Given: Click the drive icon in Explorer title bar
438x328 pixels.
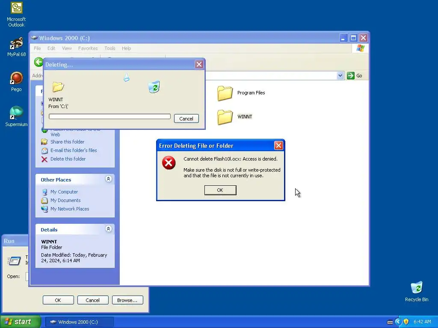Looking at the screenshot, I should [34, 38].
